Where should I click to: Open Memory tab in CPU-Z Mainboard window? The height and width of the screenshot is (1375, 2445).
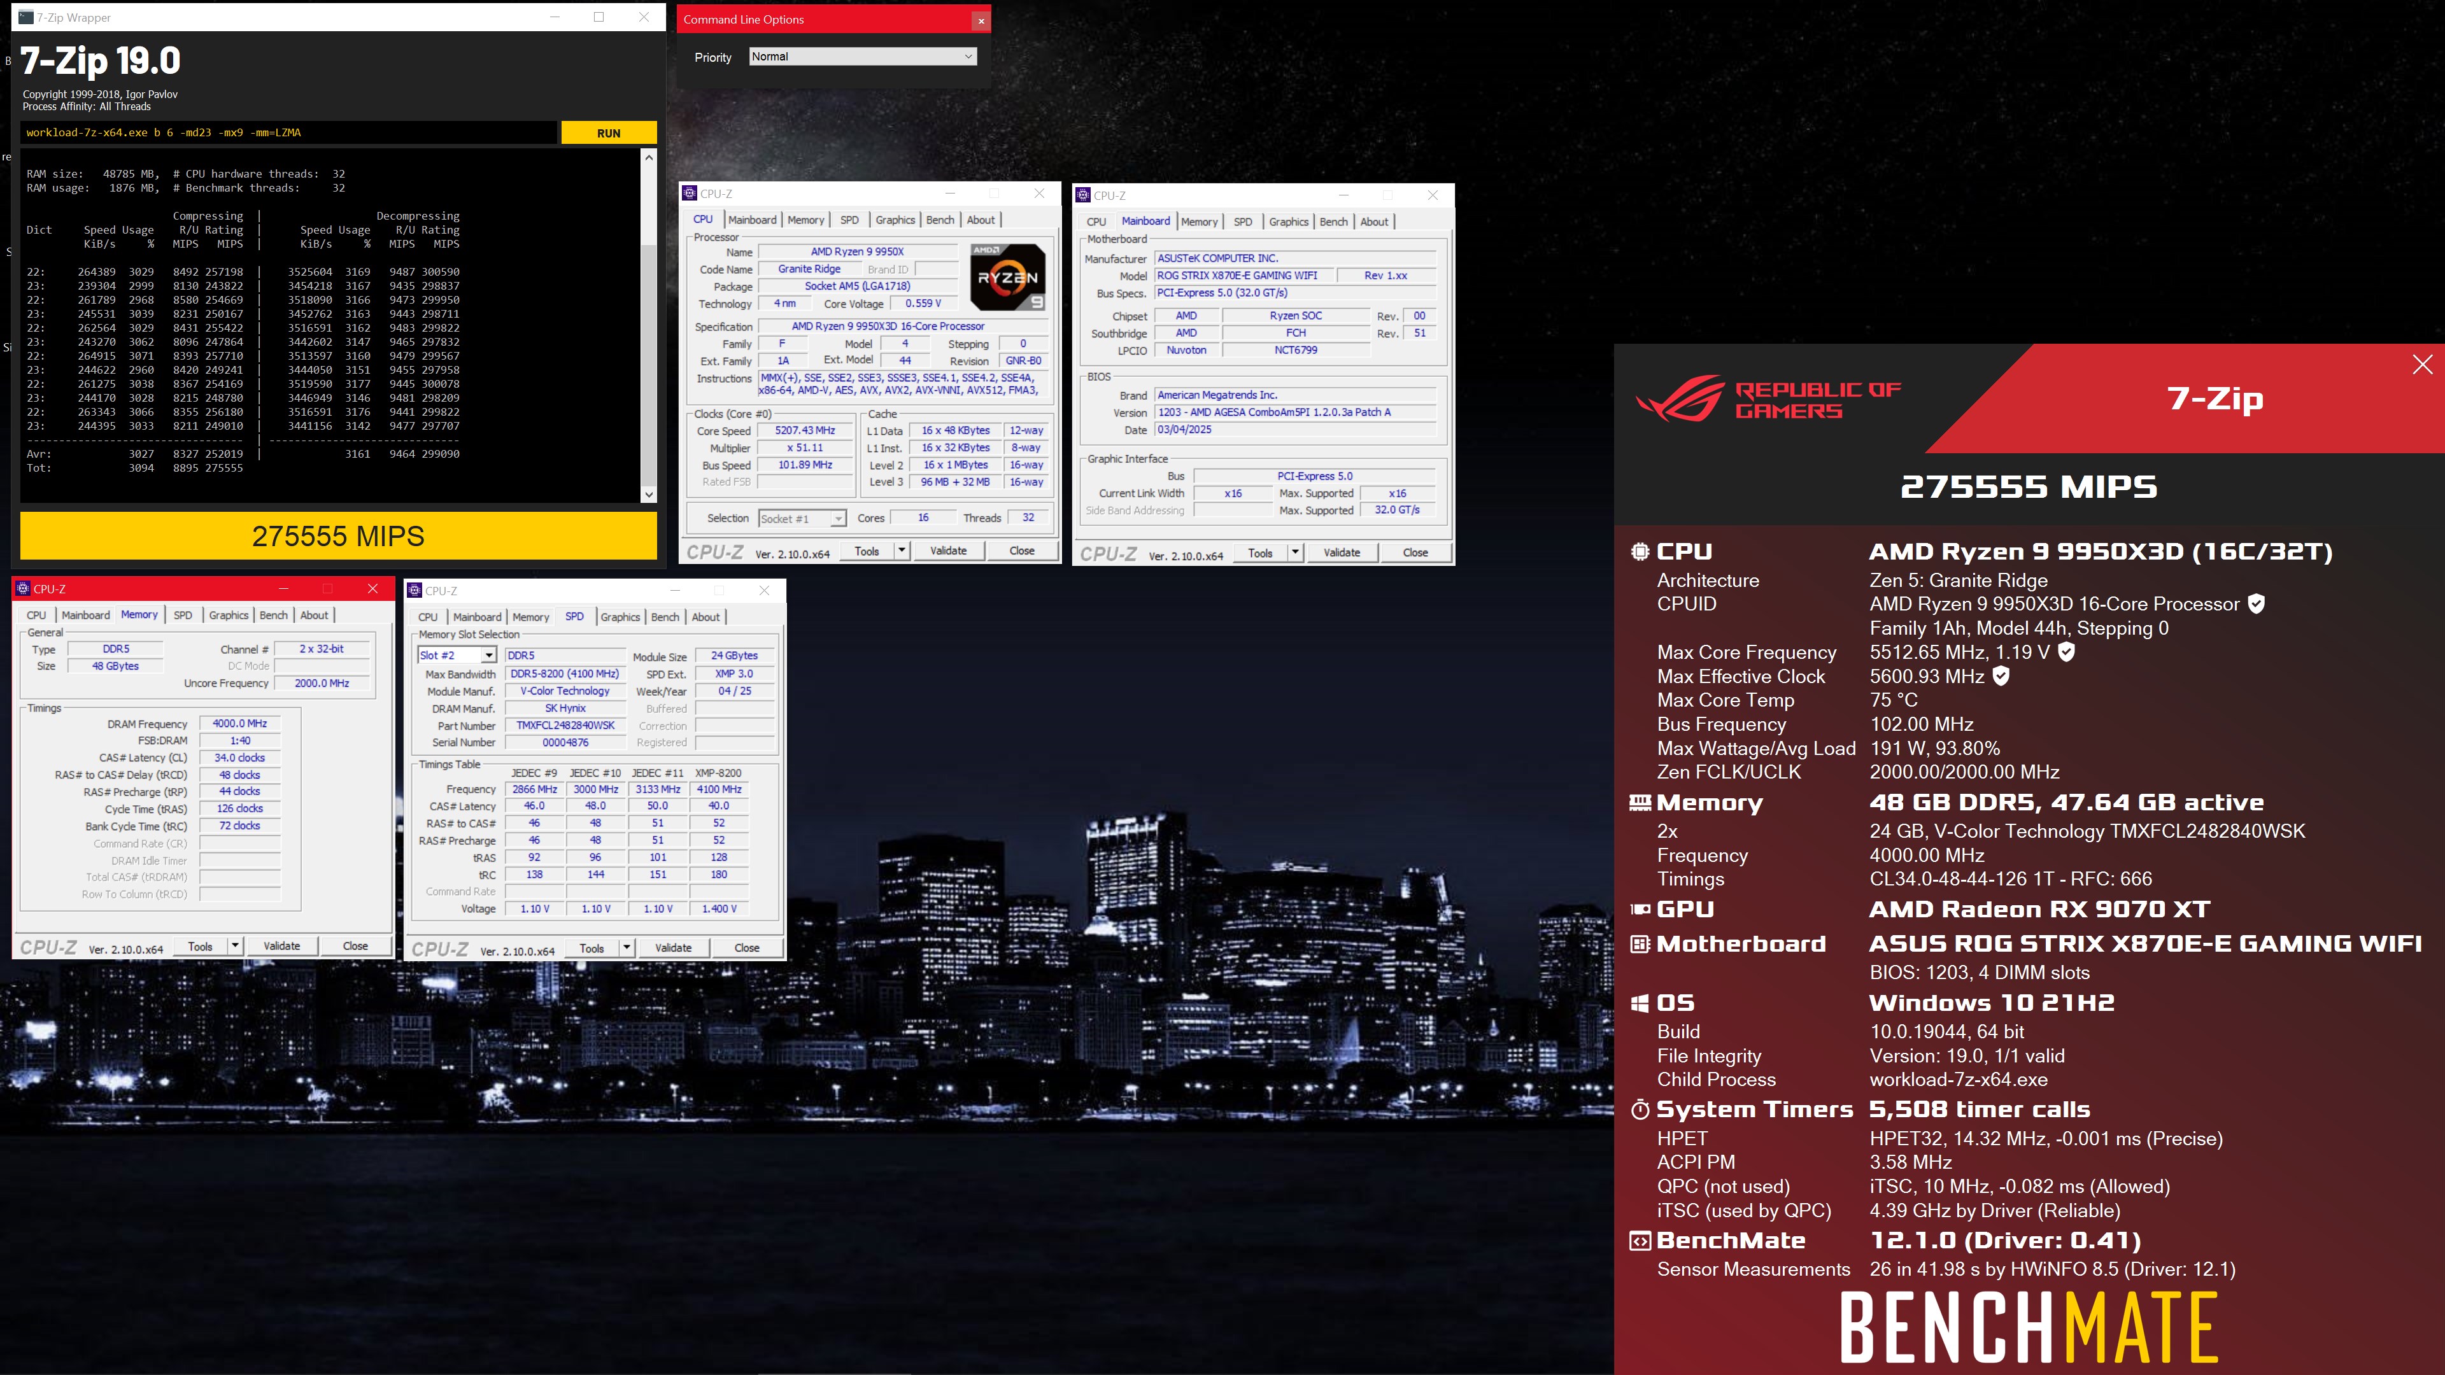(x=1199, y=222)
